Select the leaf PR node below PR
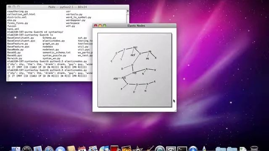269x151 pixels. click(148, 59)
